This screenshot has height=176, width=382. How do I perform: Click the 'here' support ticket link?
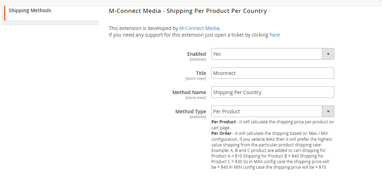(x=275, y=35)
